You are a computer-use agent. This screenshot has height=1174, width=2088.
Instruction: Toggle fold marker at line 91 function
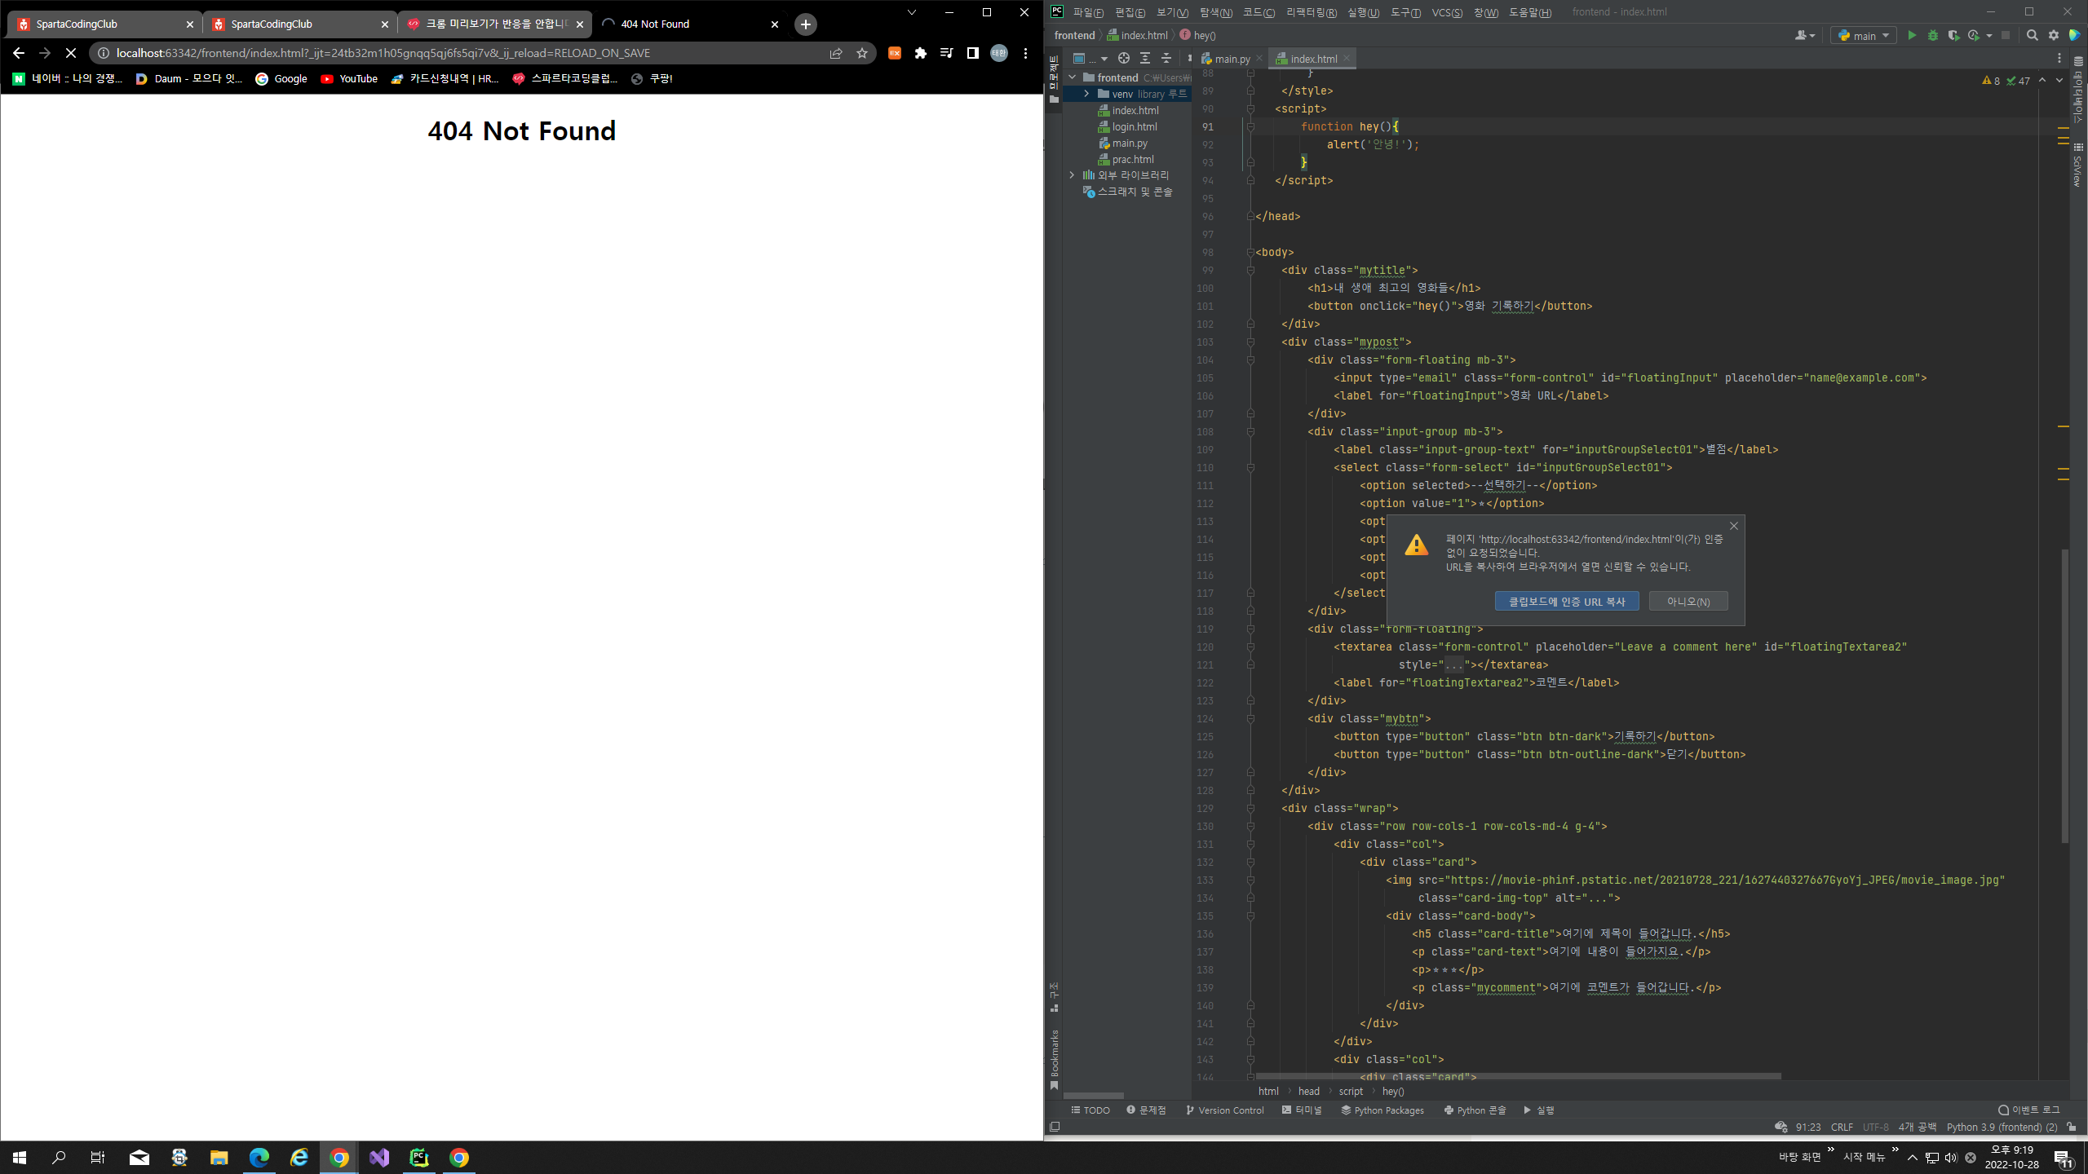pos(1250,126)
